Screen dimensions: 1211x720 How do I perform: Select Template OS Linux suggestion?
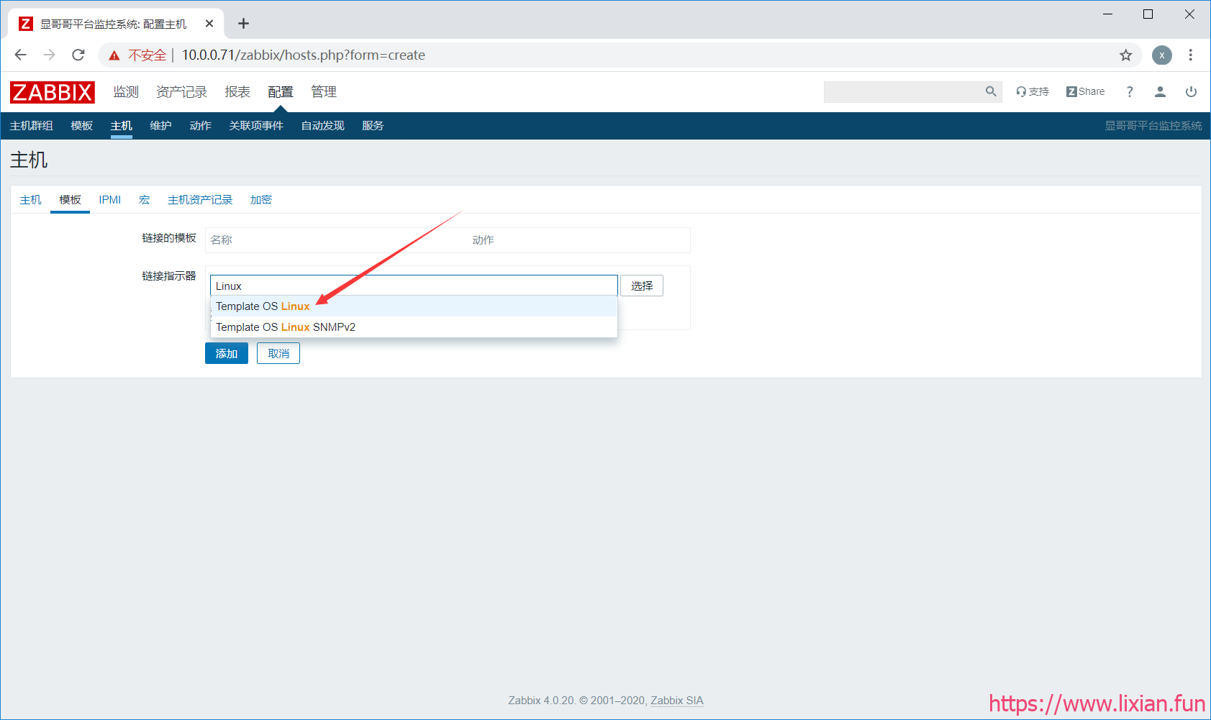tap(414, 306)
